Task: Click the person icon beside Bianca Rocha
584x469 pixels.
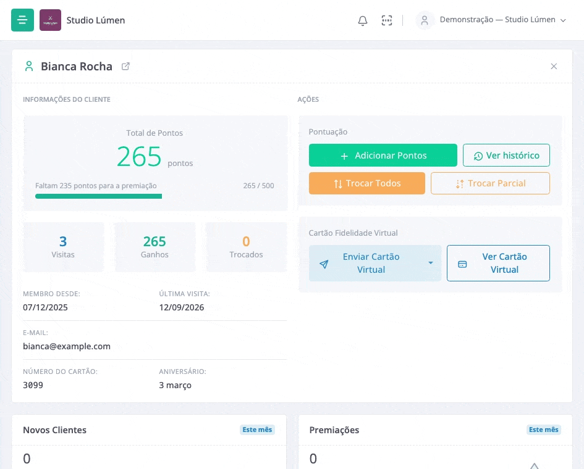Action: [x=29, y=66]
